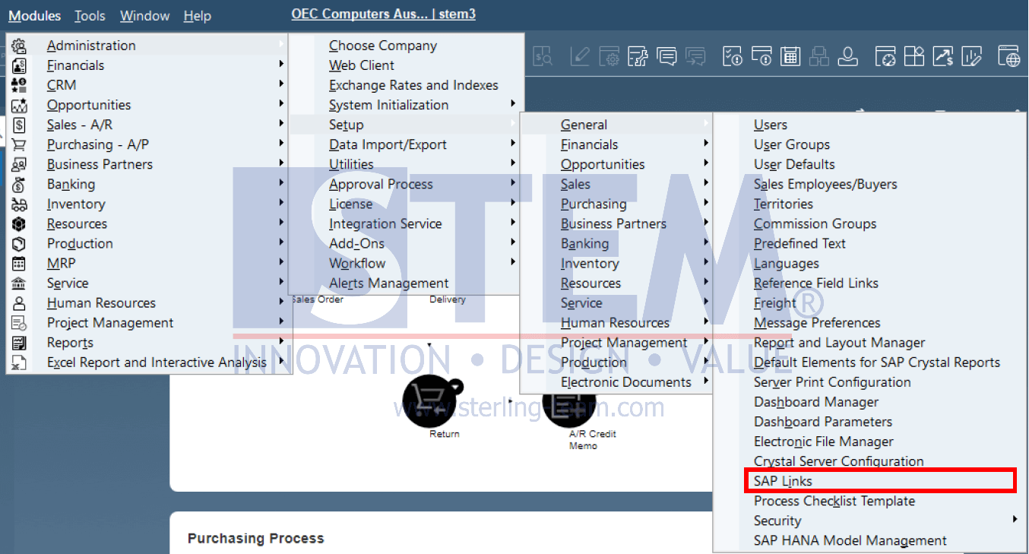The height and width of the screenshot is (554, 1029).
Task: Click the Return cart icon in workflow
Action: pos(431,401)
